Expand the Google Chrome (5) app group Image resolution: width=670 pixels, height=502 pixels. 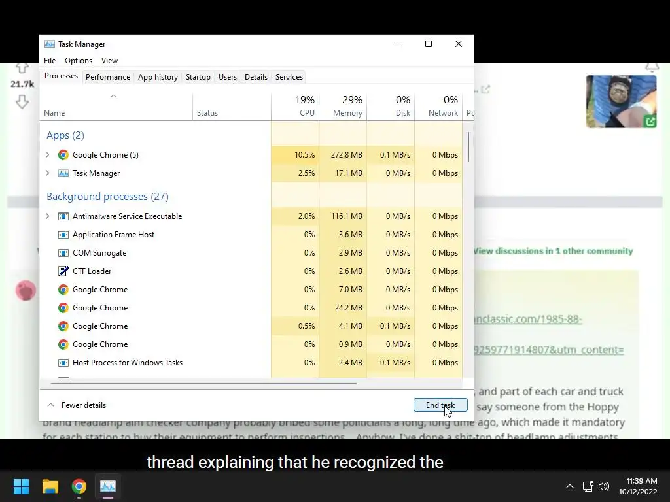click(47, 155)
